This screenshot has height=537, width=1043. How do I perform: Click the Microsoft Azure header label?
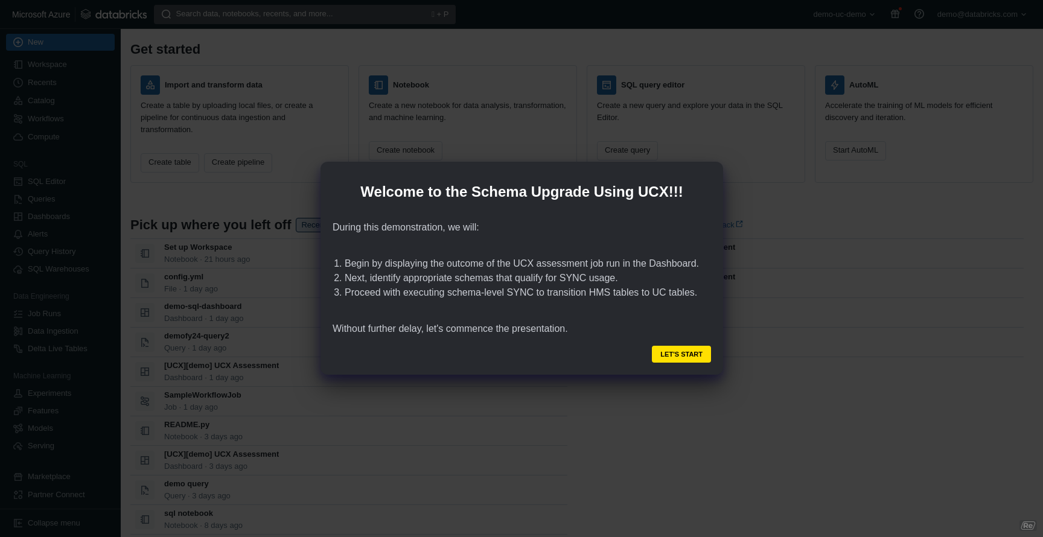[x=41, y=14]
